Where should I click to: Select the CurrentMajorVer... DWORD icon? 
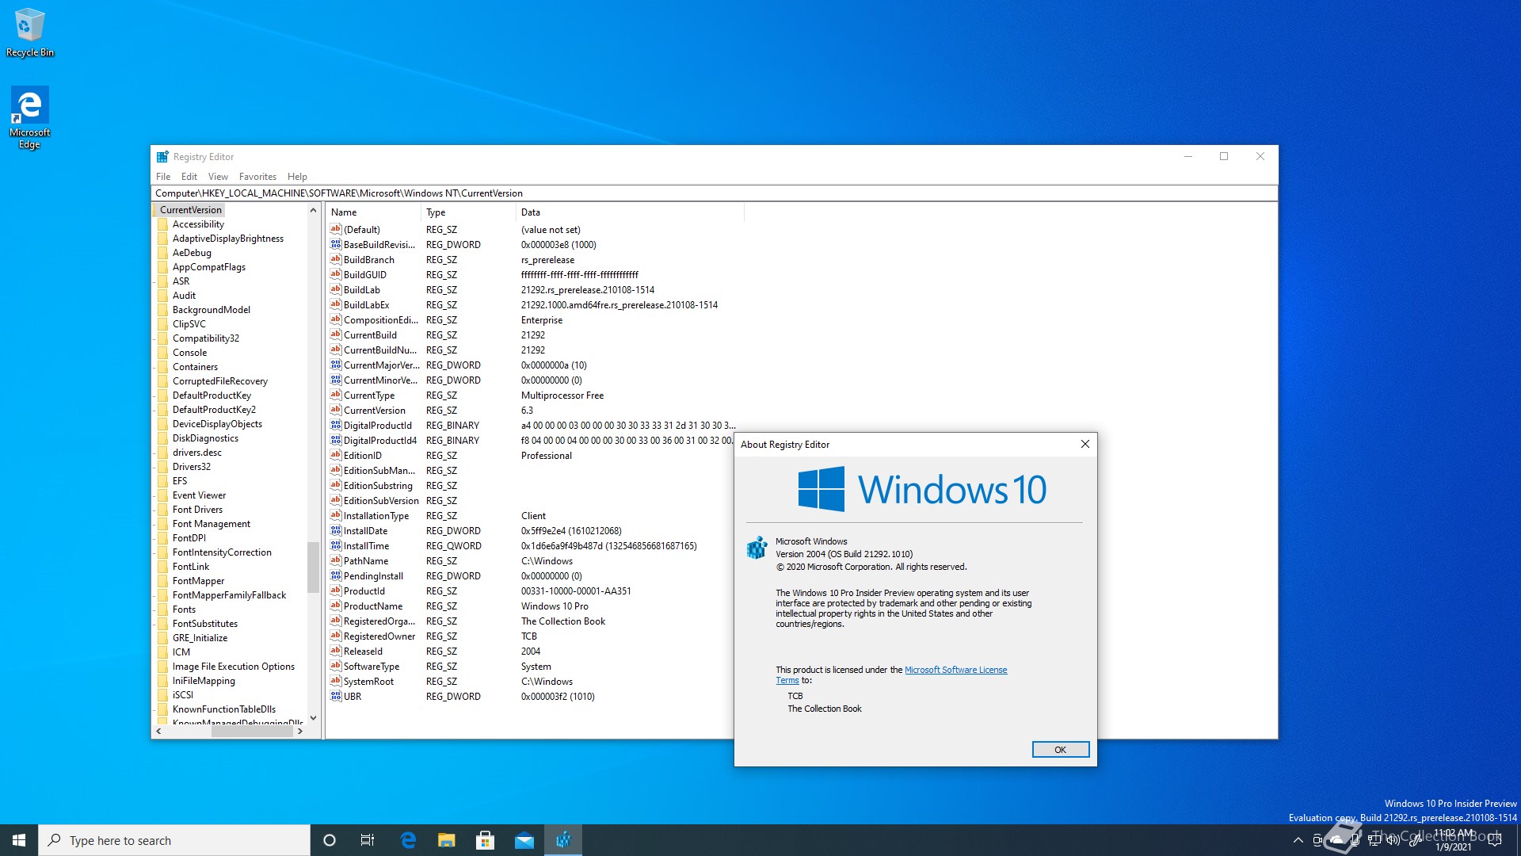[336, 365]
